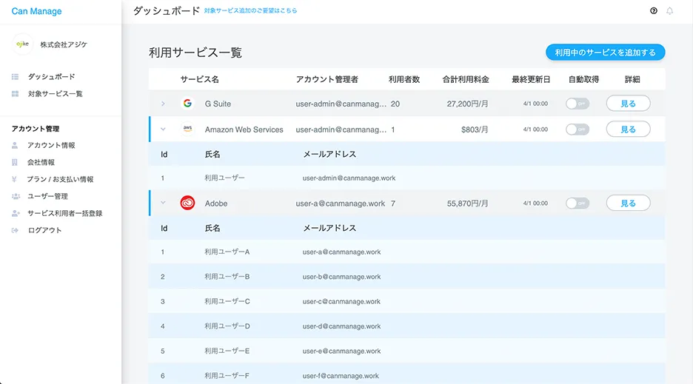Click the サービス利用者一括登録 add-user icon
The height and width of the screenshot is (384, 693).
[x=16, y=213]
